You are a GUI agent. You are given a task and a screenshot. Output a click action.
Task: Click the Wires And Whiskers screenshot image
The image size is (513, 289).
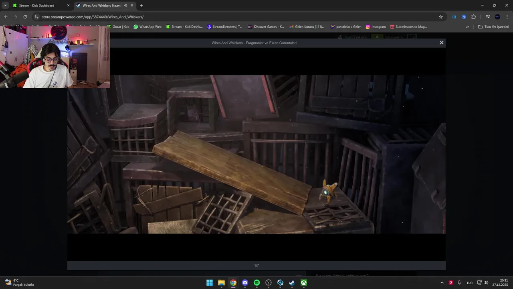pos(256,154)
